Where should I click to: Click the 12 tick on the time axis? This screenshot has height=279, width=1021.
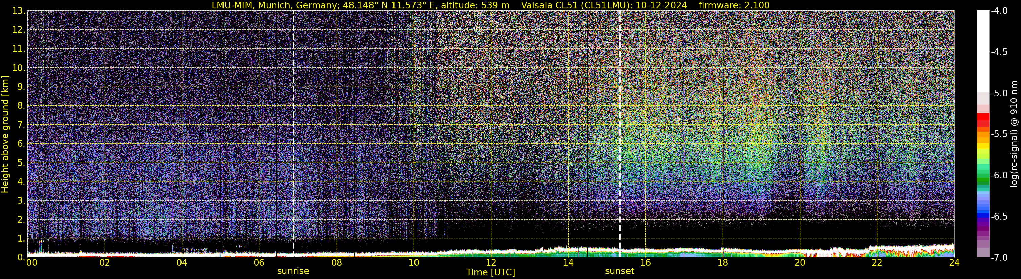click(x=491, y=263)
